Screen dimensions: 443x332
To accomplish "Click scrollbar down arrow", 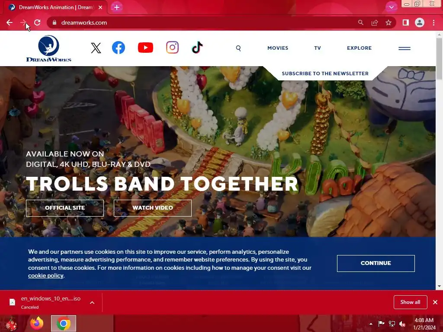I will [x=439, y=286].
